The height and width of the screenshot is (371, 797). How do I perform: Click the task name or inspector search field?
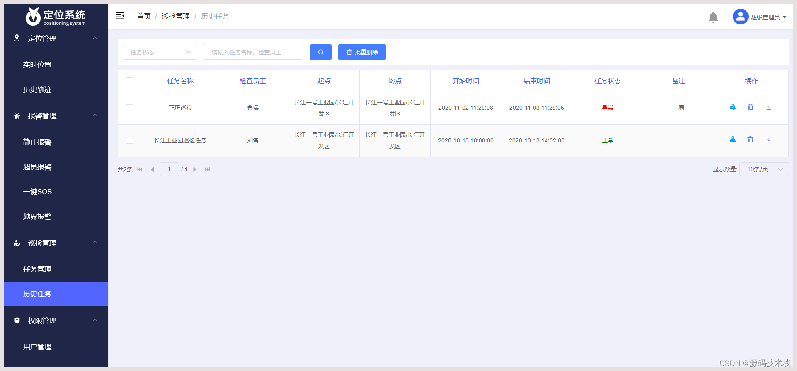tap(254, 52)
